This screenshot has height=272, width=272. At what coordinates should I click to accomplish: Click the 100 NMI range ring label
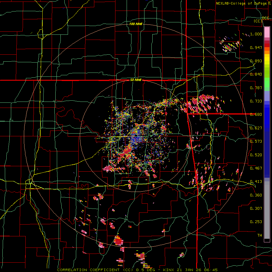pos(136,24)
